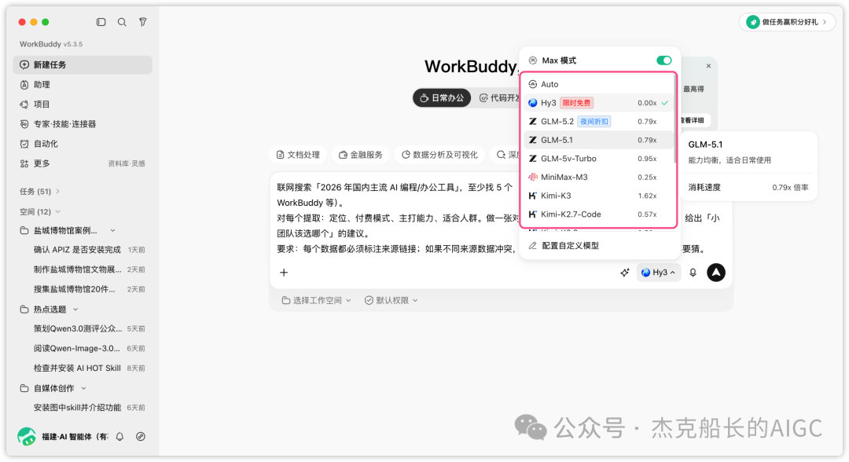Expand the 任务 (51) section
The width and height of the screenshot is (849, 462).
[39, 192]
